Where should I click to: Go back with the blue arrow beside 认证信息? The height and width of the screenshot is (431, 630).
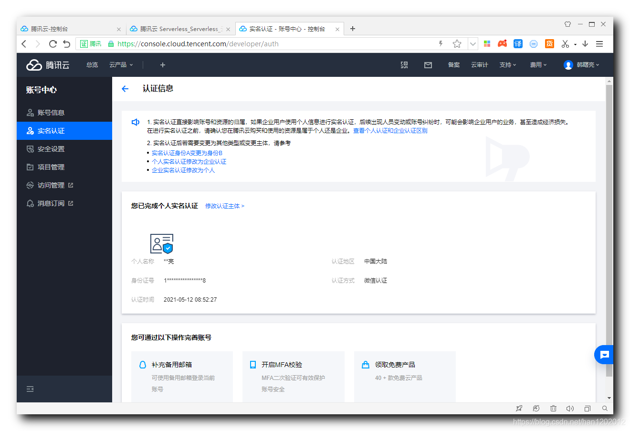[125, 89]
